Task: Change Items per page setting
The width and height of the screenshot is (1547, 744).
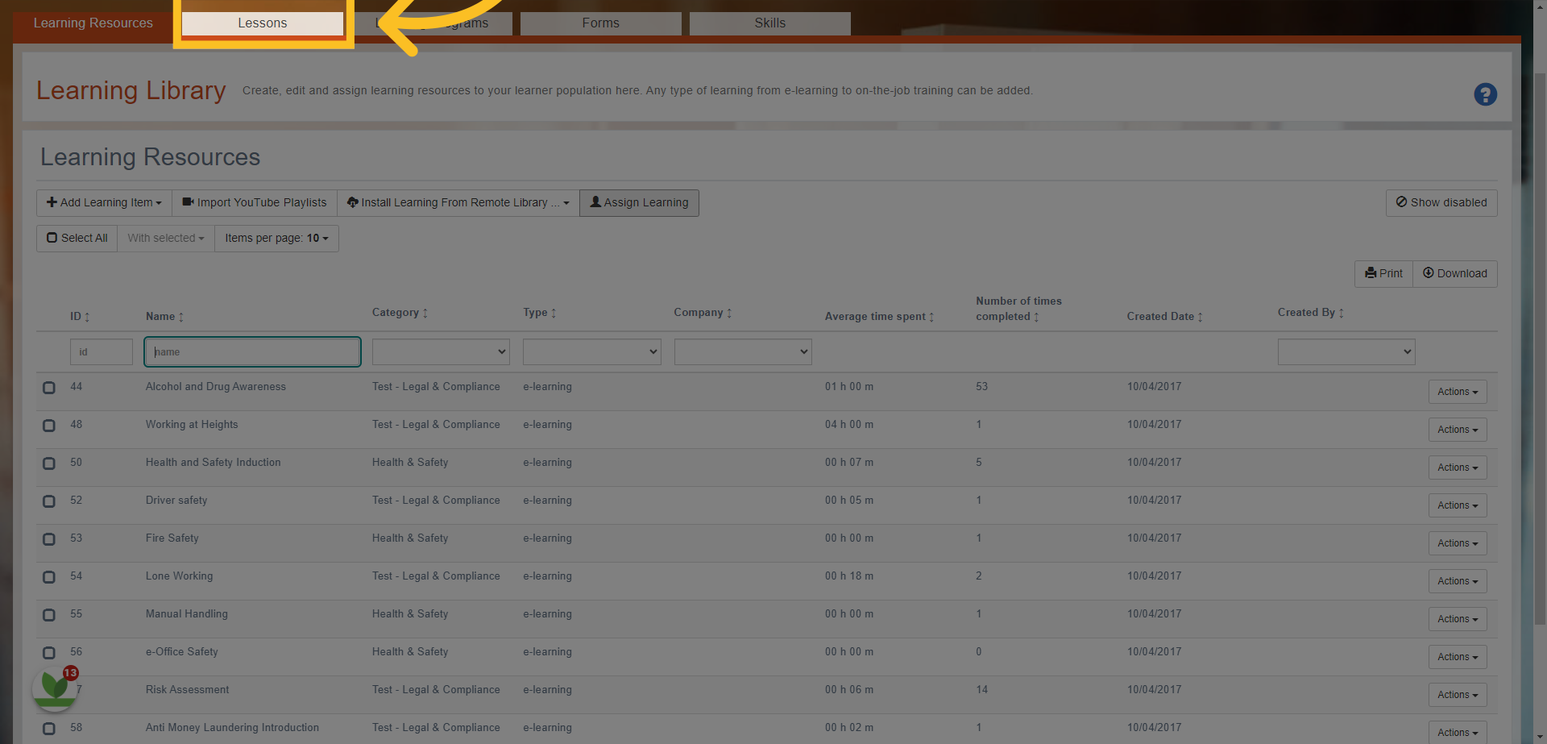Action: (x=276, y=239)
